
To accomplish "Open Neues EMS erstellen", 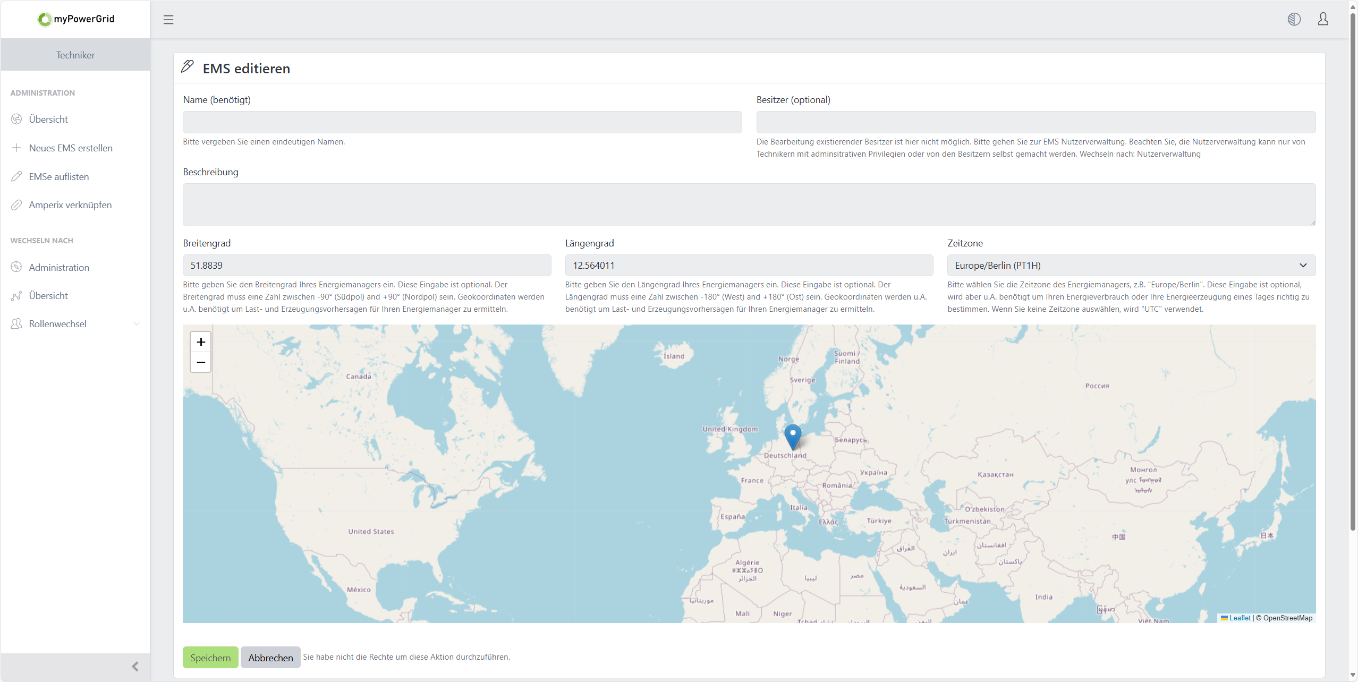I will pyautogui.click(x=71, y=148).
